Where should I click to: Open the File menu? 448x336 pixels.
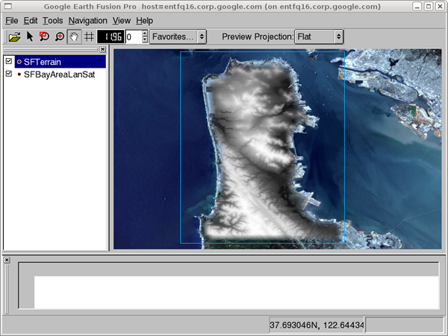click(11, 21)
